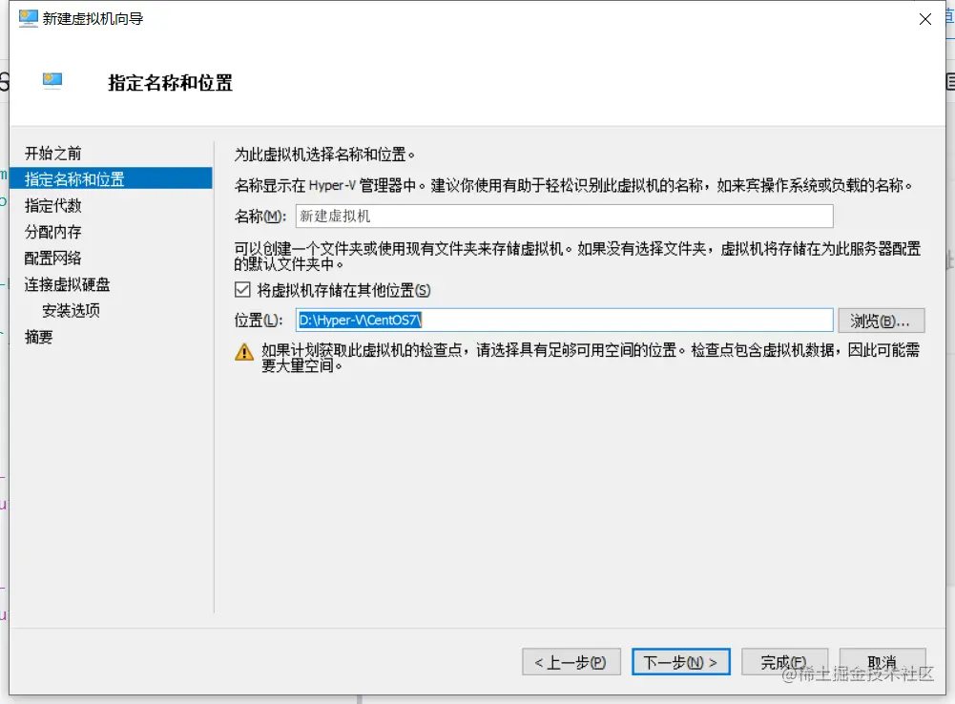The width and height of the screenshot is (955, 704).
Task: Open 配置网络 step
Action: click(53, 259)
